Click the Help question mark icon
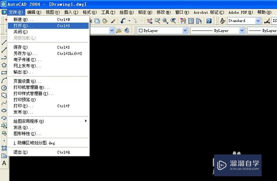Screen dimensions: 277x181 tap(209, 21)
